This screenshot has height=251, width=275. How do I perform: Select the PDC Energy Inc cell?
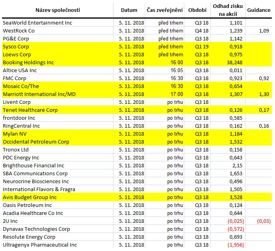(58, 158)
